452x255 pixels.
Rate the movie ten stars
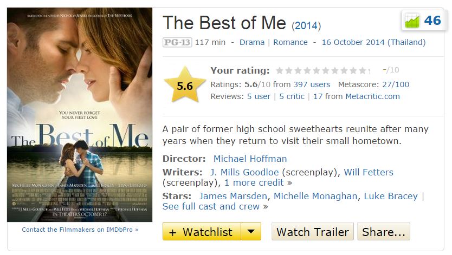tap(362, 70)
